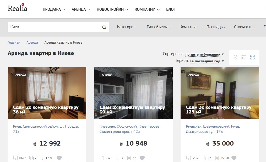Viewport: 266px width, 162px height.
Task: Switch to list view icon
Action: [x=244, y=57]
